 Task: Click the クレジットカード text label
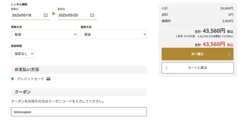[30, 79]
